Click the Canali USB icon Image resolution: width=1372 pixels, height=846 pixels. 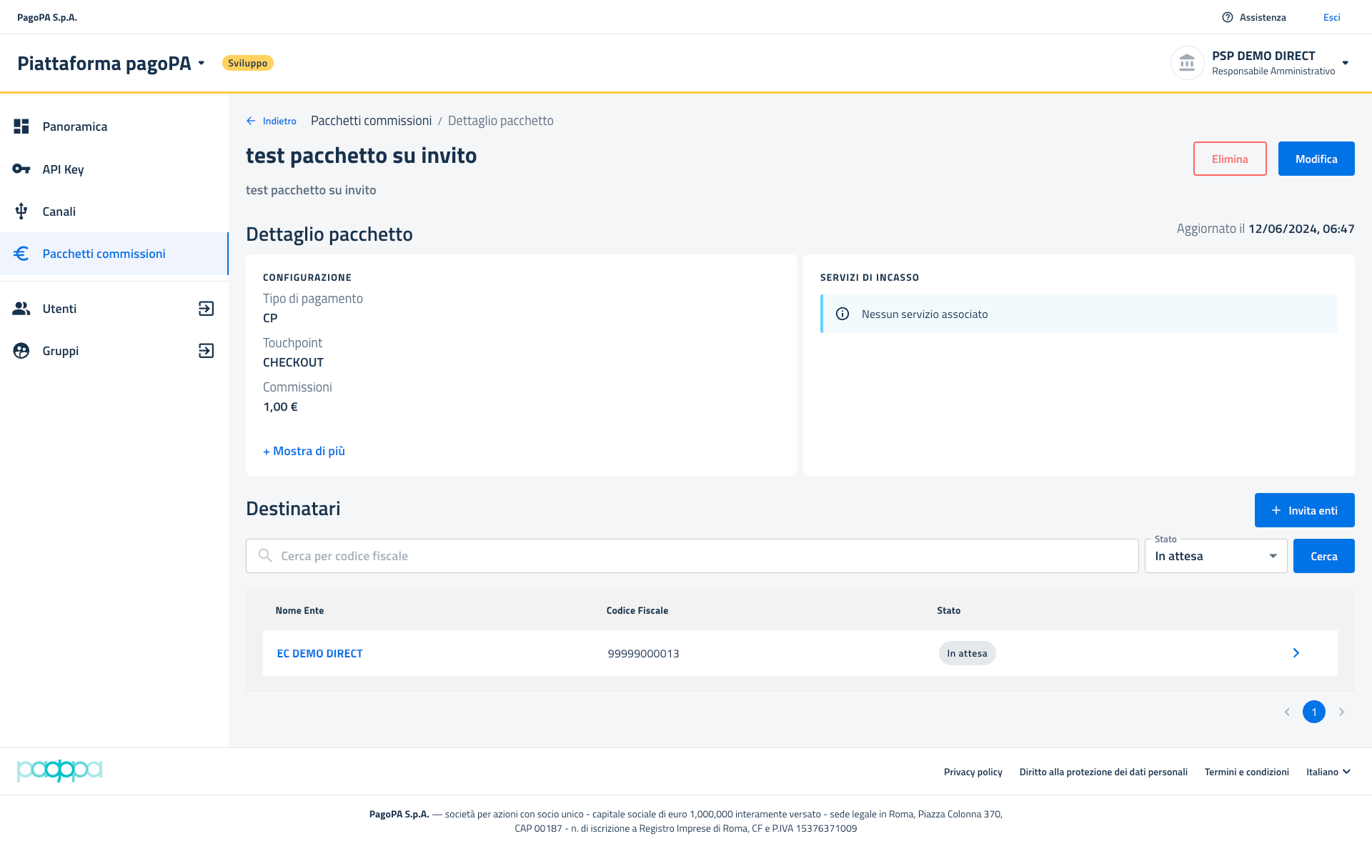[21, 211]
